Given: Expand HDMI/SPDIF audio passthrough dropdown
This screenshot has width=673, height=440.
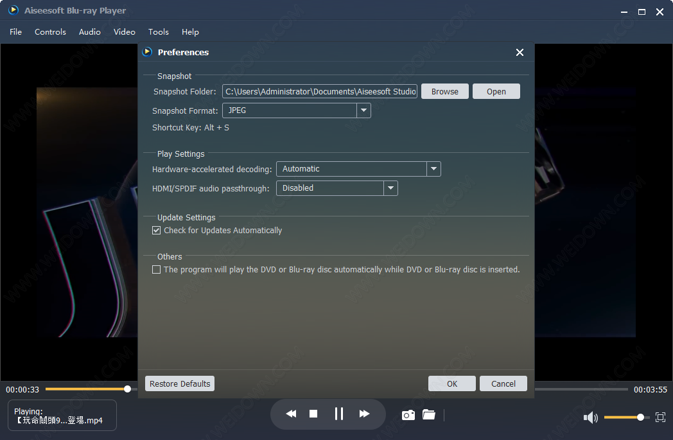Looking at the screenshot, I should click(391, 188).
